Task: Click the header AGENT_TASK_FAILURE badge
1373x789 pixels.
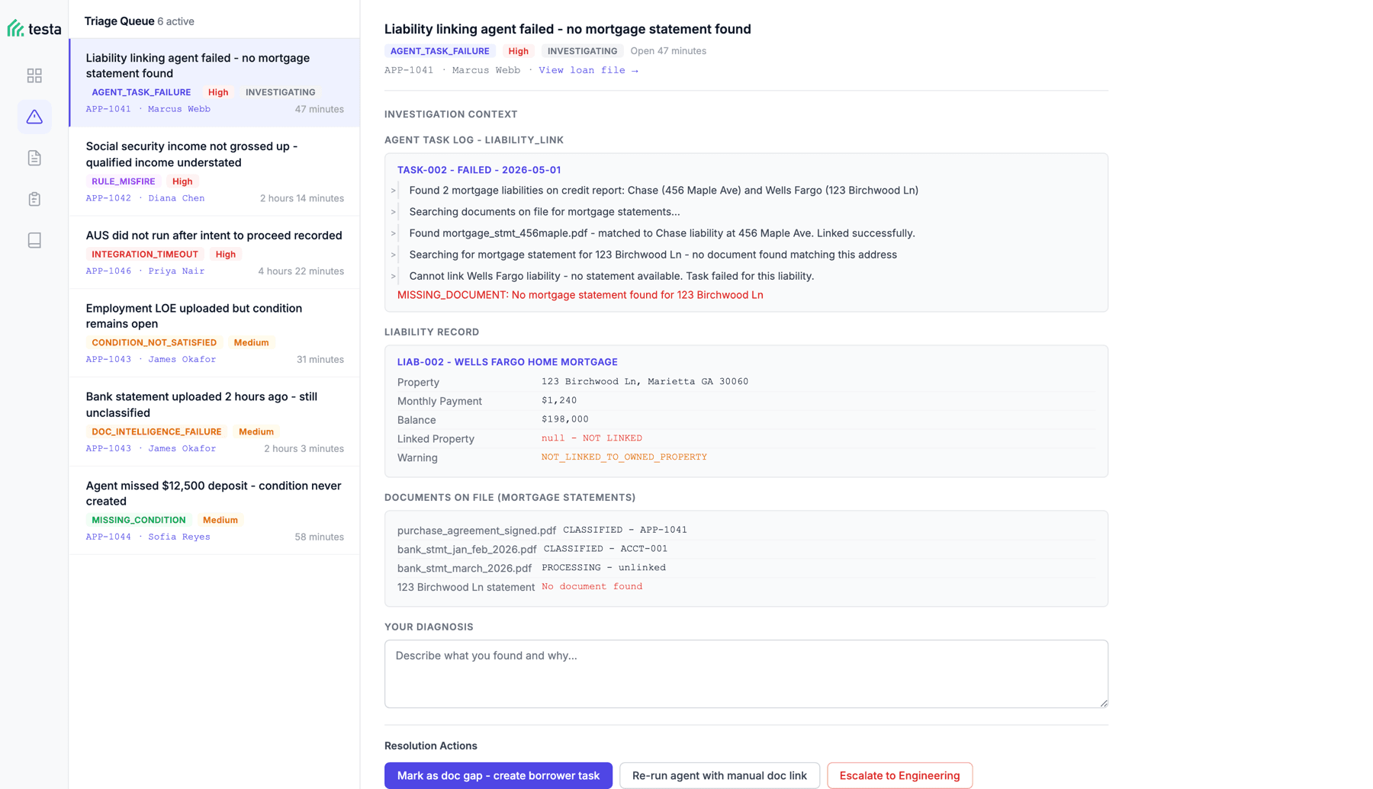Action: (440, 51)
